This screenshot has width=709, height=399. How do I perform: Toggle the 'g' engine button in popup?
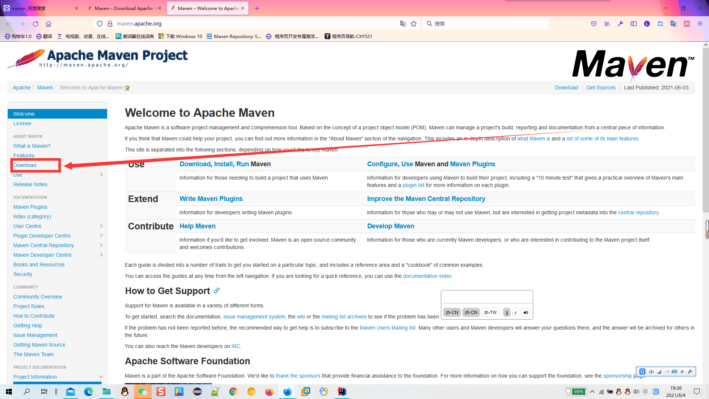click(507, 313)
